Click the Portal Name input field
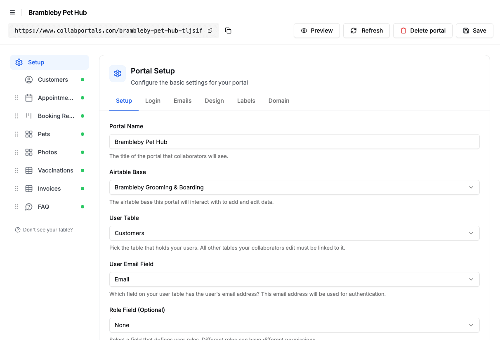This screenshot has width=500, height=340. (295, 142)
